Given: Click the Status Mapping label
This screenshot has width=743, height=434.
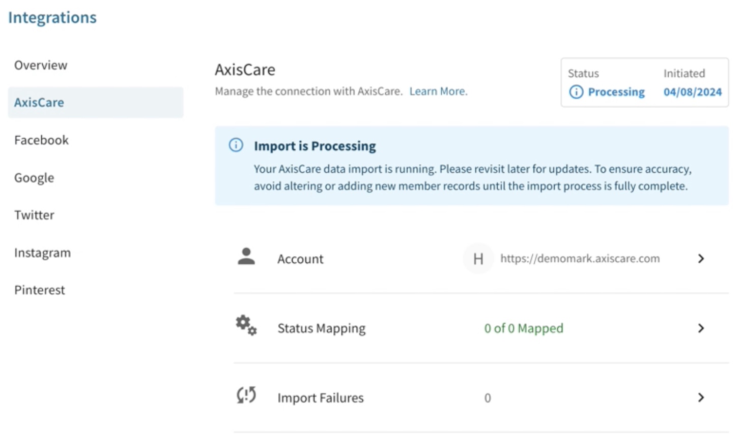Looking at the screenshot, I should pyautogui.click(x=322, y=328).
